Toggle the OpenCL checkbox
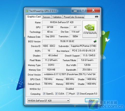Image resolution: width=125 pixels, height=111 pixels. pos(44,94)
